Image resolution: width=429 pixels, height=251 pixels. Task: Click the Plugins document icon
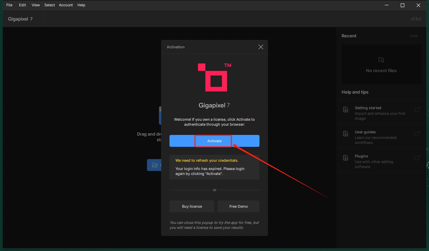pyautogui.click(x=346, y=158)
